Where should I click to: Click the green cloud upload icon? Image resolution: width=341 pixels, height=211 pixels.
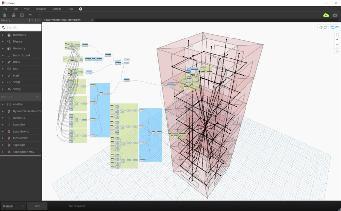(x=326, y=15)
